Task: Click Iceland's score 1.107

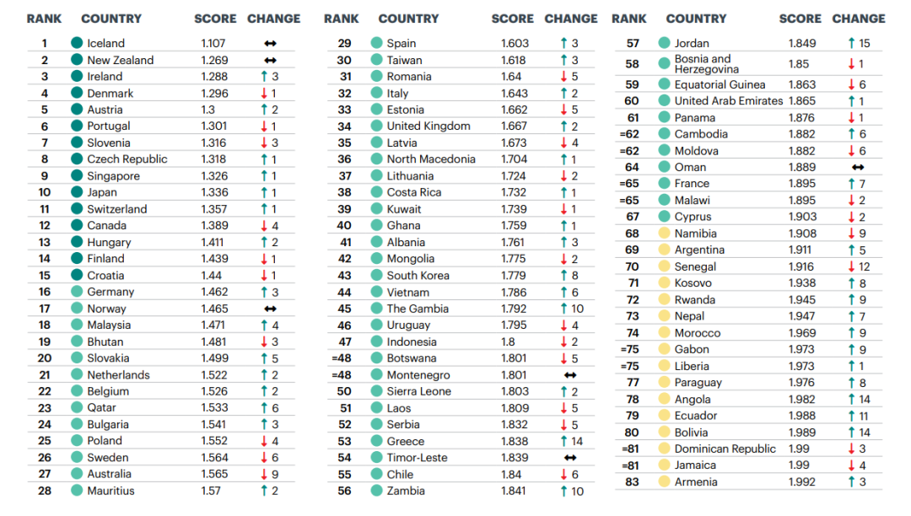Action: click(213, 44)
